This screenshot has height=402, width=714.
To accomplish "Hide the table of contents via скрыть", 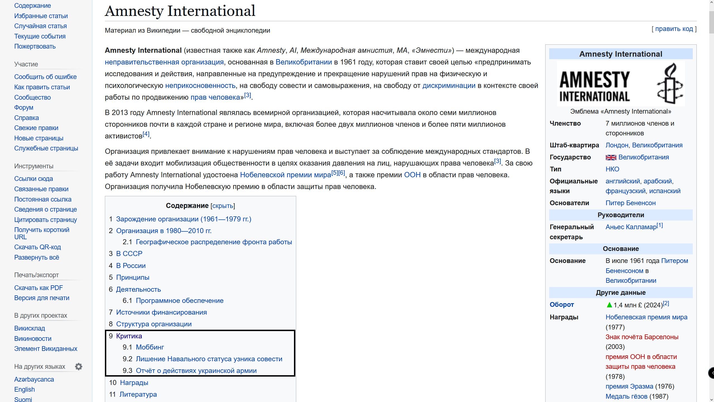I will pyautogui.click(x=223, y=206).
